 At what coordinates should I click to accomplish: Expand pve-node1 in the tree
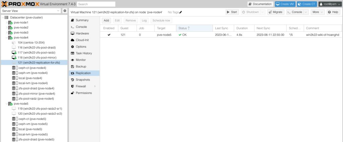[x=7, y=22]
